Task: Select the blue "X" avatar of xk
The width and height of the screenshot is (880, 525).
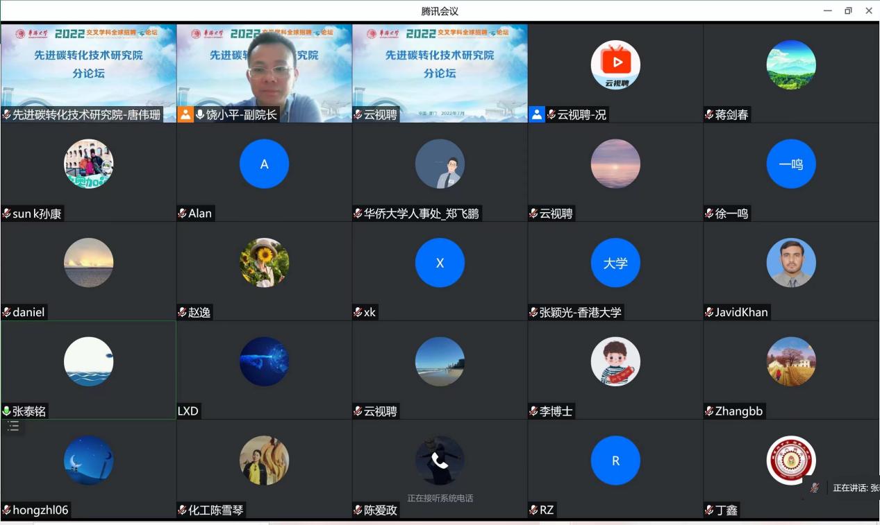Action: (x=440, y=263)
